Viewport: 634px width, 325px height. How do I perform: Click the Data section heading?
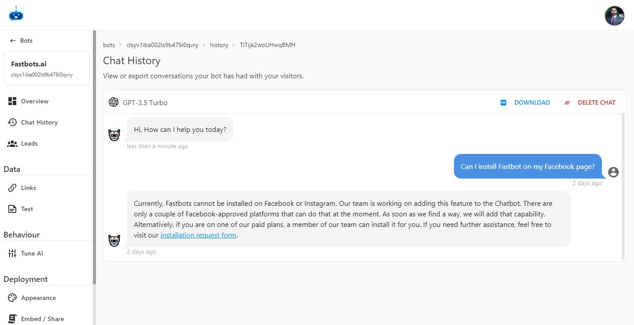click(x=12, y=169)
